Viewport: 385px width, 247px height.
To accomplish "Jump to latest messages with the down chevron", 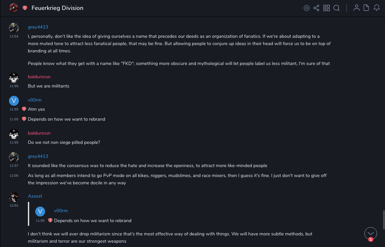I will [x=370, y=233].
